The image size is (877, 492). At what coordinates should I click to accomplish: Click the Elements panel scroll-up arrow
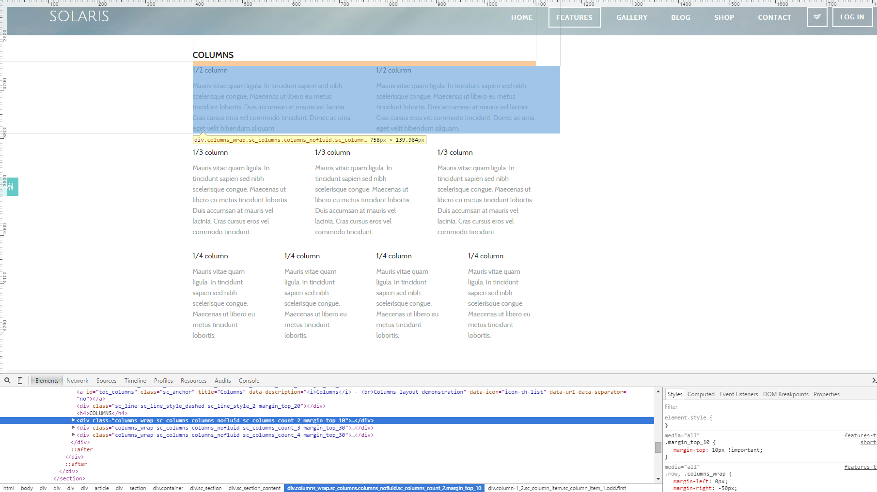(658, 391)
